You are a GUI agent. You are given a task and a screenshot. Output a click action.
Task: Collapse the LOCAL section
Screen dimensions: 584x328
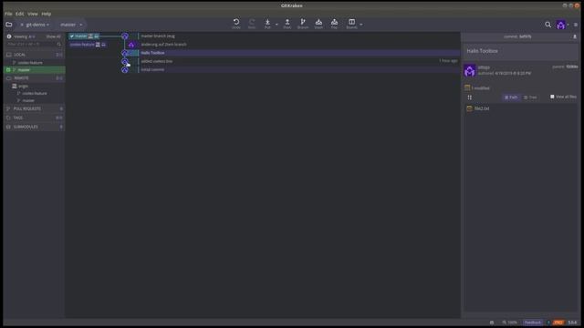[x=34, y=55]
